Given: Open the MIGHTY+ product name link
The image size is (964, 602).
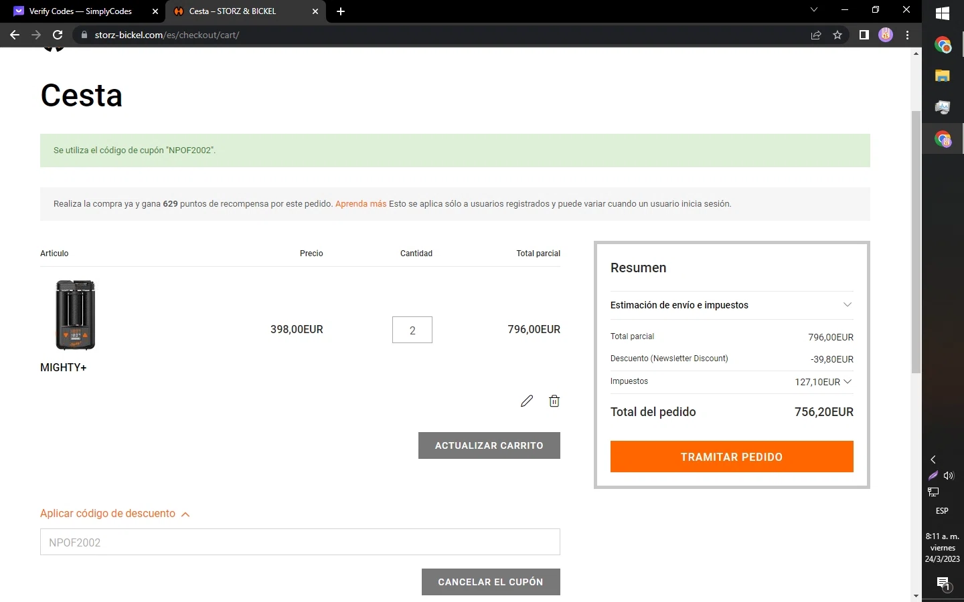Looking at the screenshot, I should click(64, 367).
